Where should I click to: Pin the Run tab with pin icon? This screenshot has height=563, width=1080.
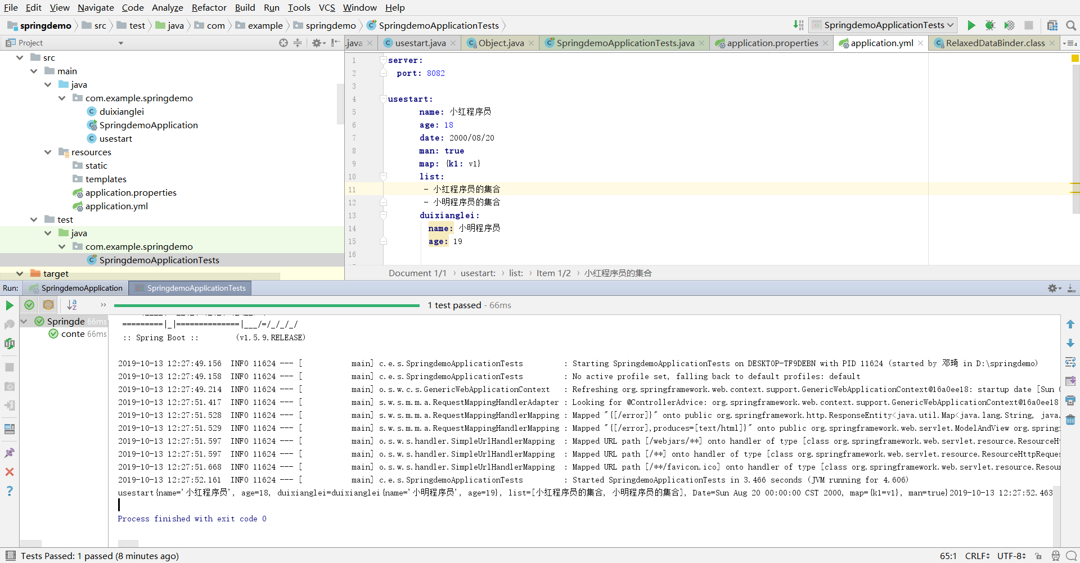(10, 453)
